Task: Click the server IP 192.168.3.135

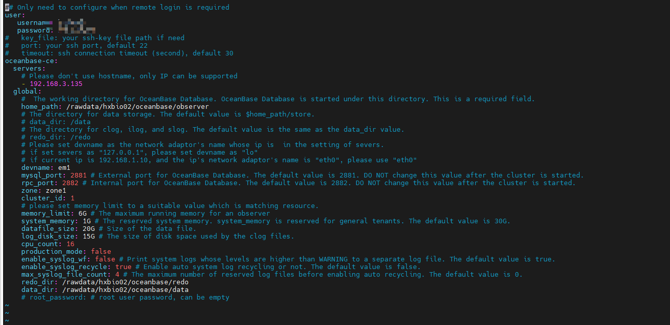Action: [56, 84]
